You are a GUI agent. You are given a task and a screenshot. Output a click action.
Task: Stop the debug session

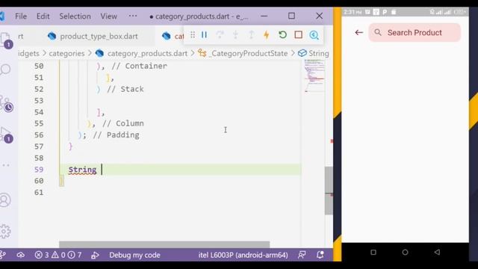click(x=299, y=35)
